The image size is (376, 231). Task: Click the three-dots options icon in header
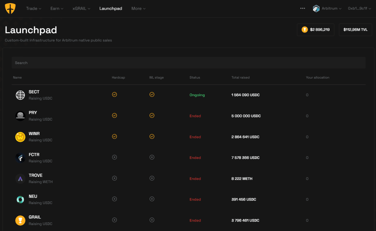pyautogui.click(x=302, y=8)
